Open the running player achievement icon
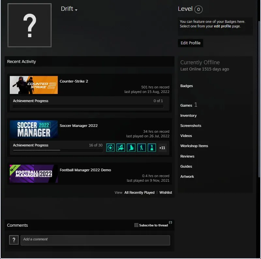 click(142, 148)
